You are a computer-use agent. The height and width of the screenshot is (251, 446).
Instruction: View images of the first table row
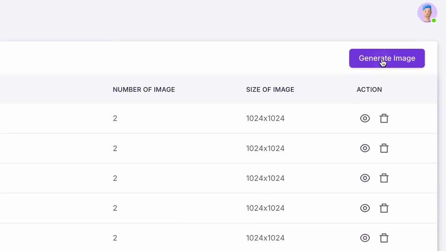point(365,119)
